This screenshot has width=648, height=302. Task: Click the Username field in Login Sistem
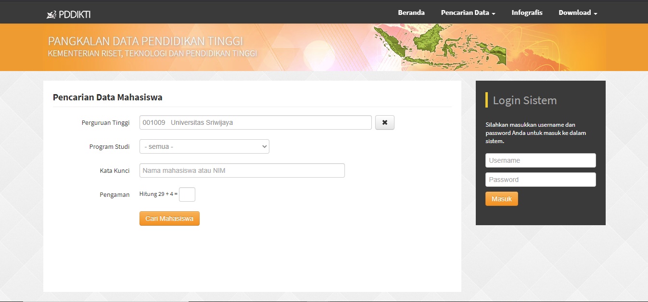(540, 160)
